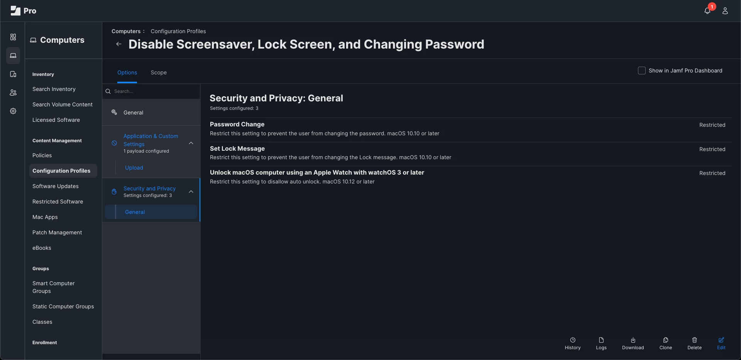Open the Dashboard icon in left rail
Image resolution: width=741 pixels, height=360 pixels.
tap(13, 37)
